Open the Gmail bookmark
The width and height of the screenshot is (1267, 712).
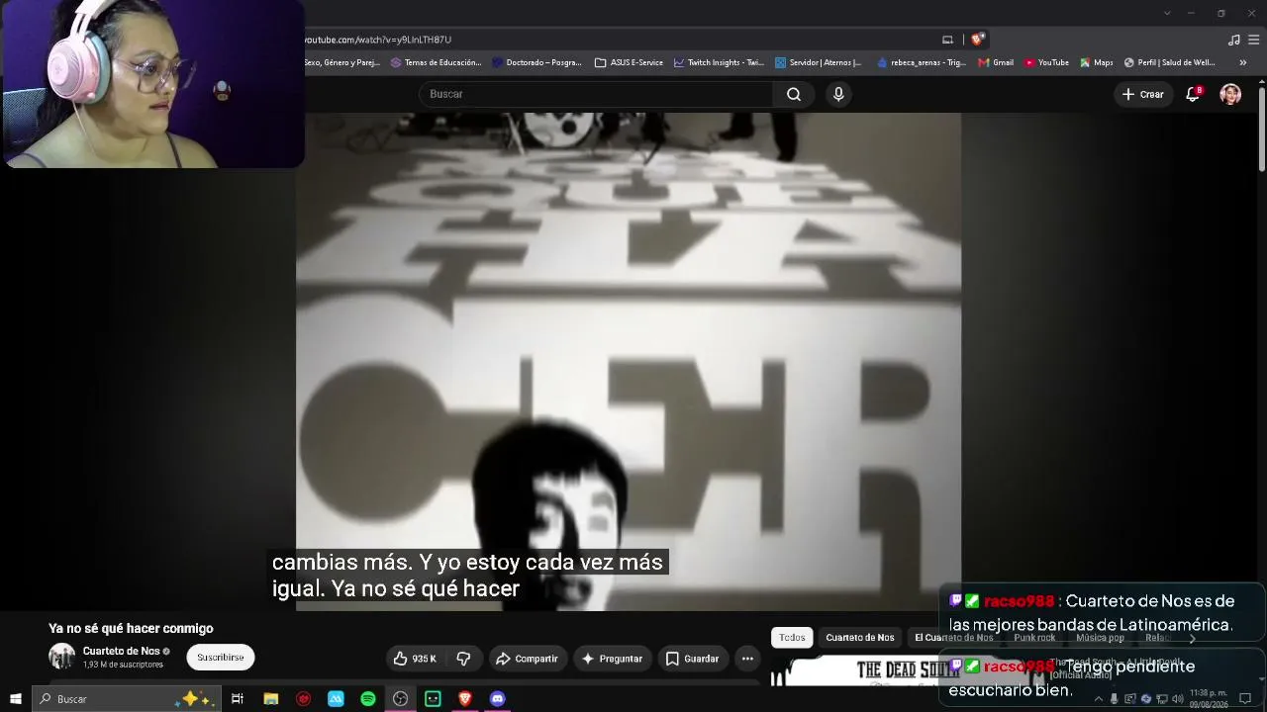point(996,62)
